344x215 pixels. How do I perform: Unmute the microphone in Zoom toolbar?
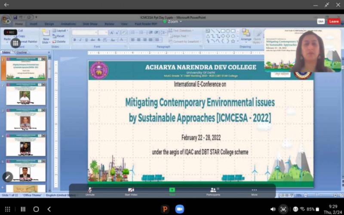pos(90,191)
